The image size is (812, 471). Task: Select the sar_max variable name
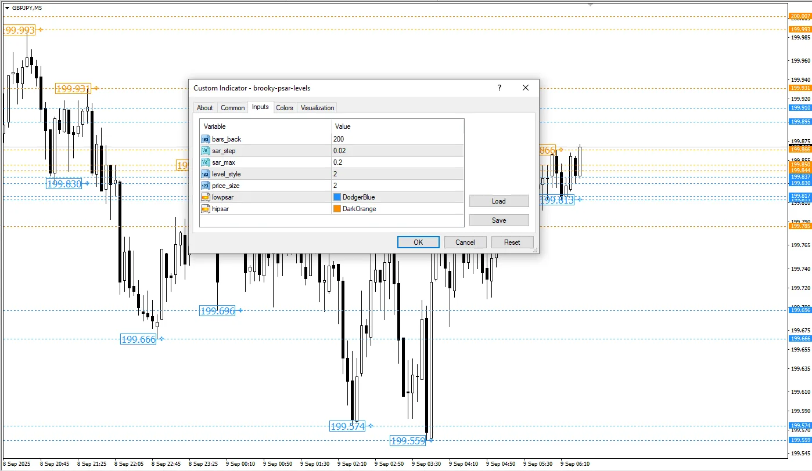(x=224, y=162)
